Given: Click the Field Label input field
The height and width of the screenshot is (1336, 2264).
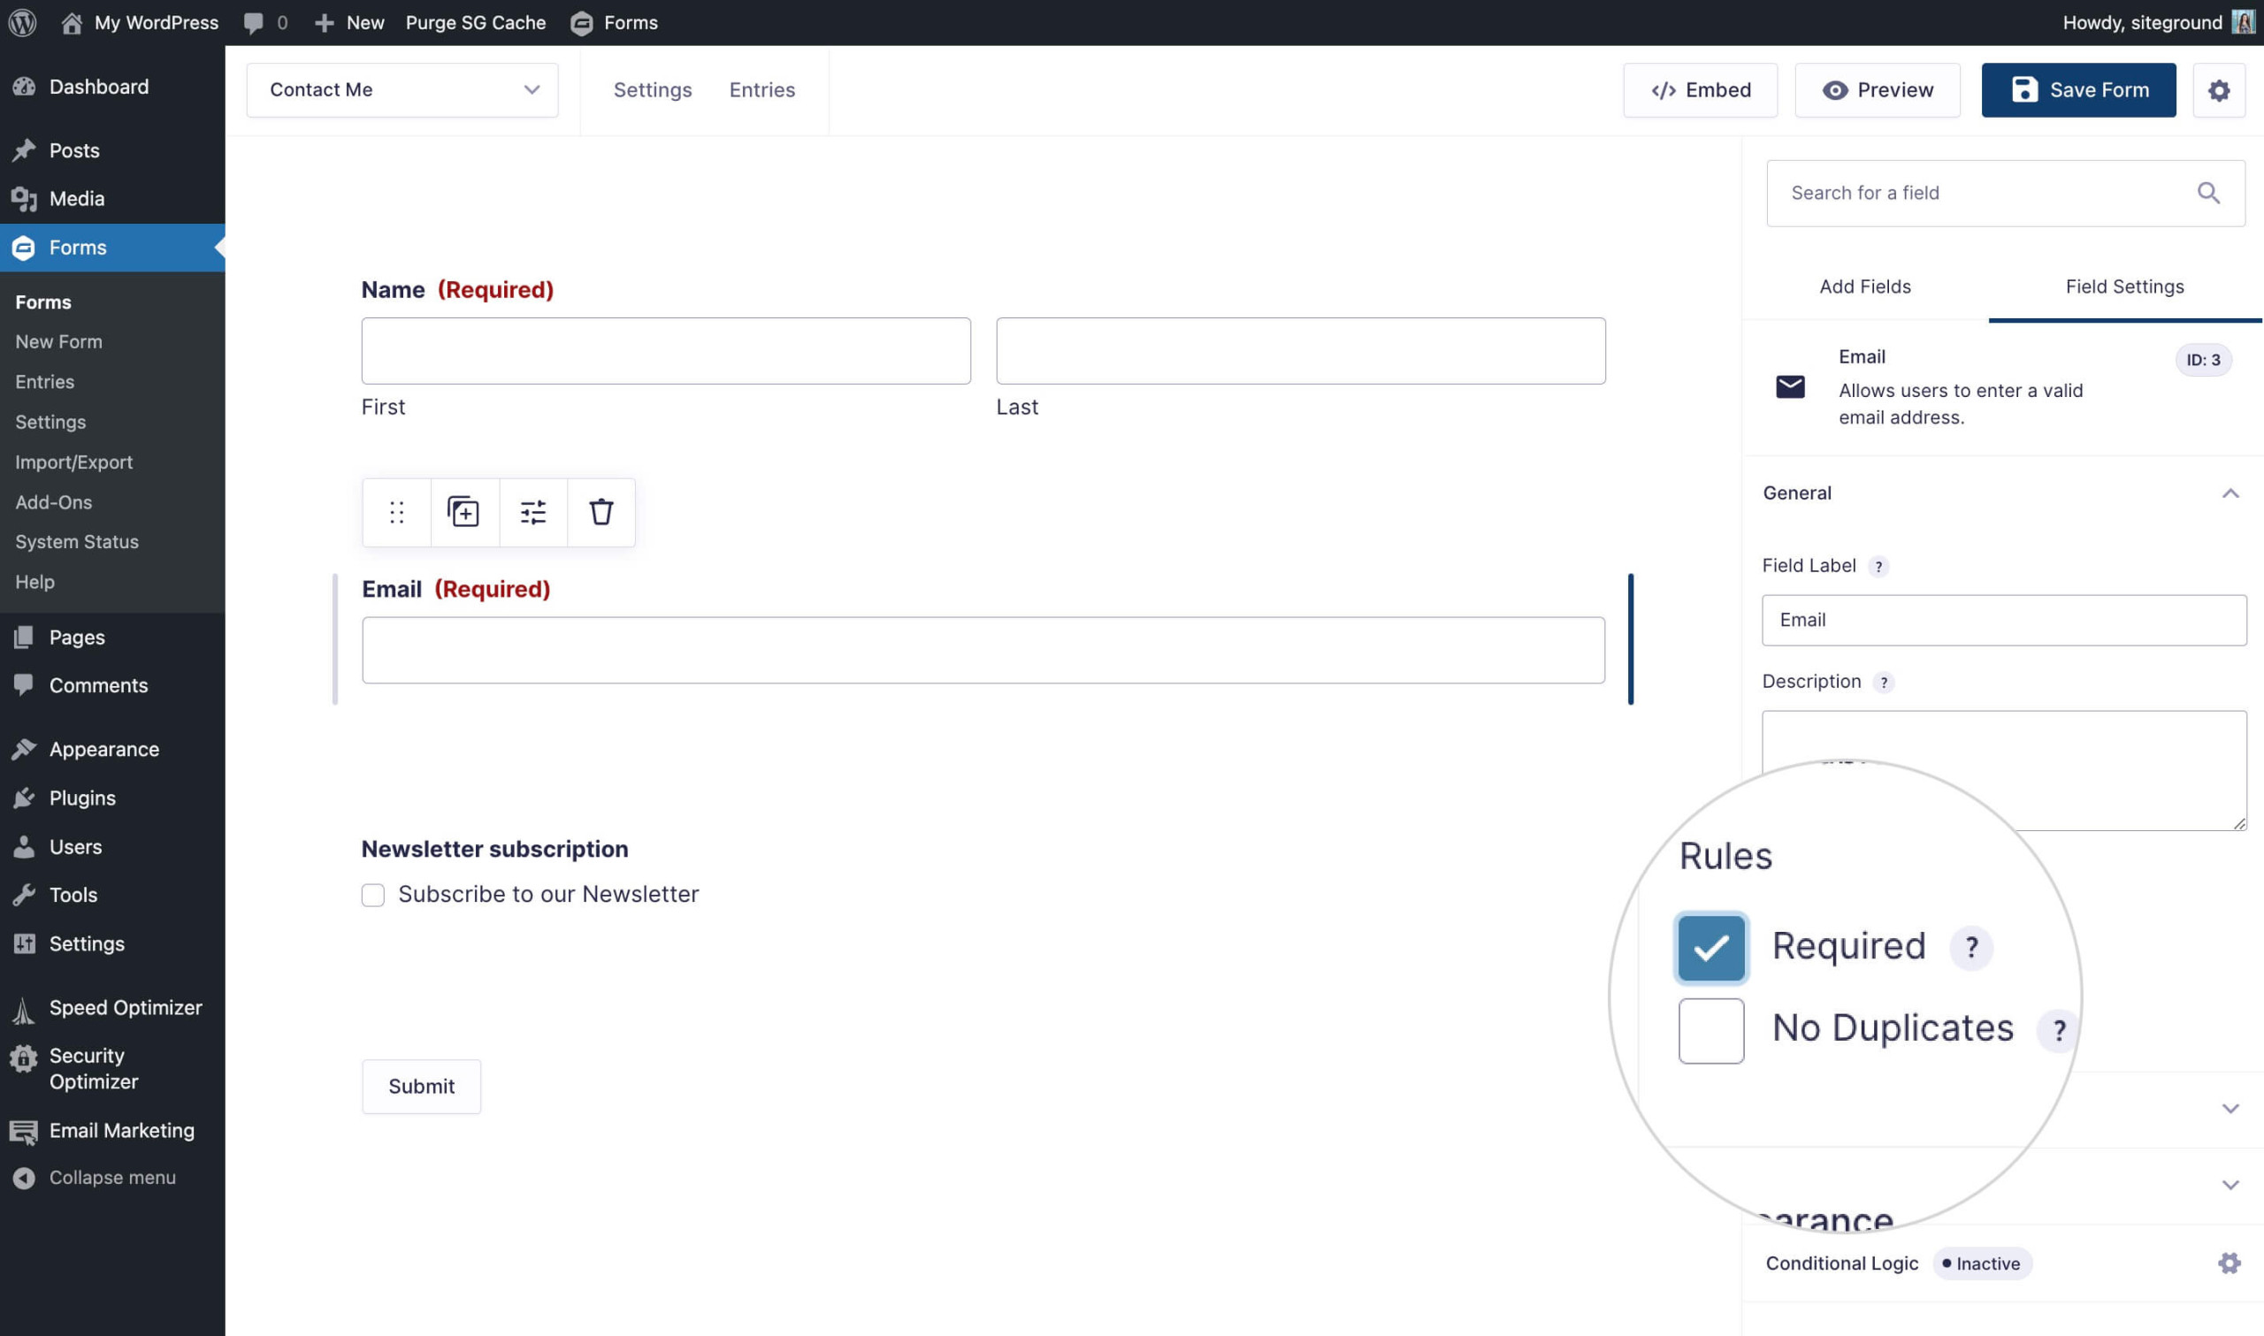Looking at the screenshot, I should coord(2005,621).
